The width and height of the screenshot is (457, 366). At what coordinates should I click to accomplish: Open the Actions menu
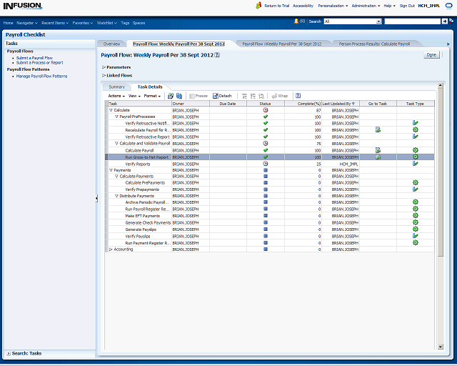116,95
